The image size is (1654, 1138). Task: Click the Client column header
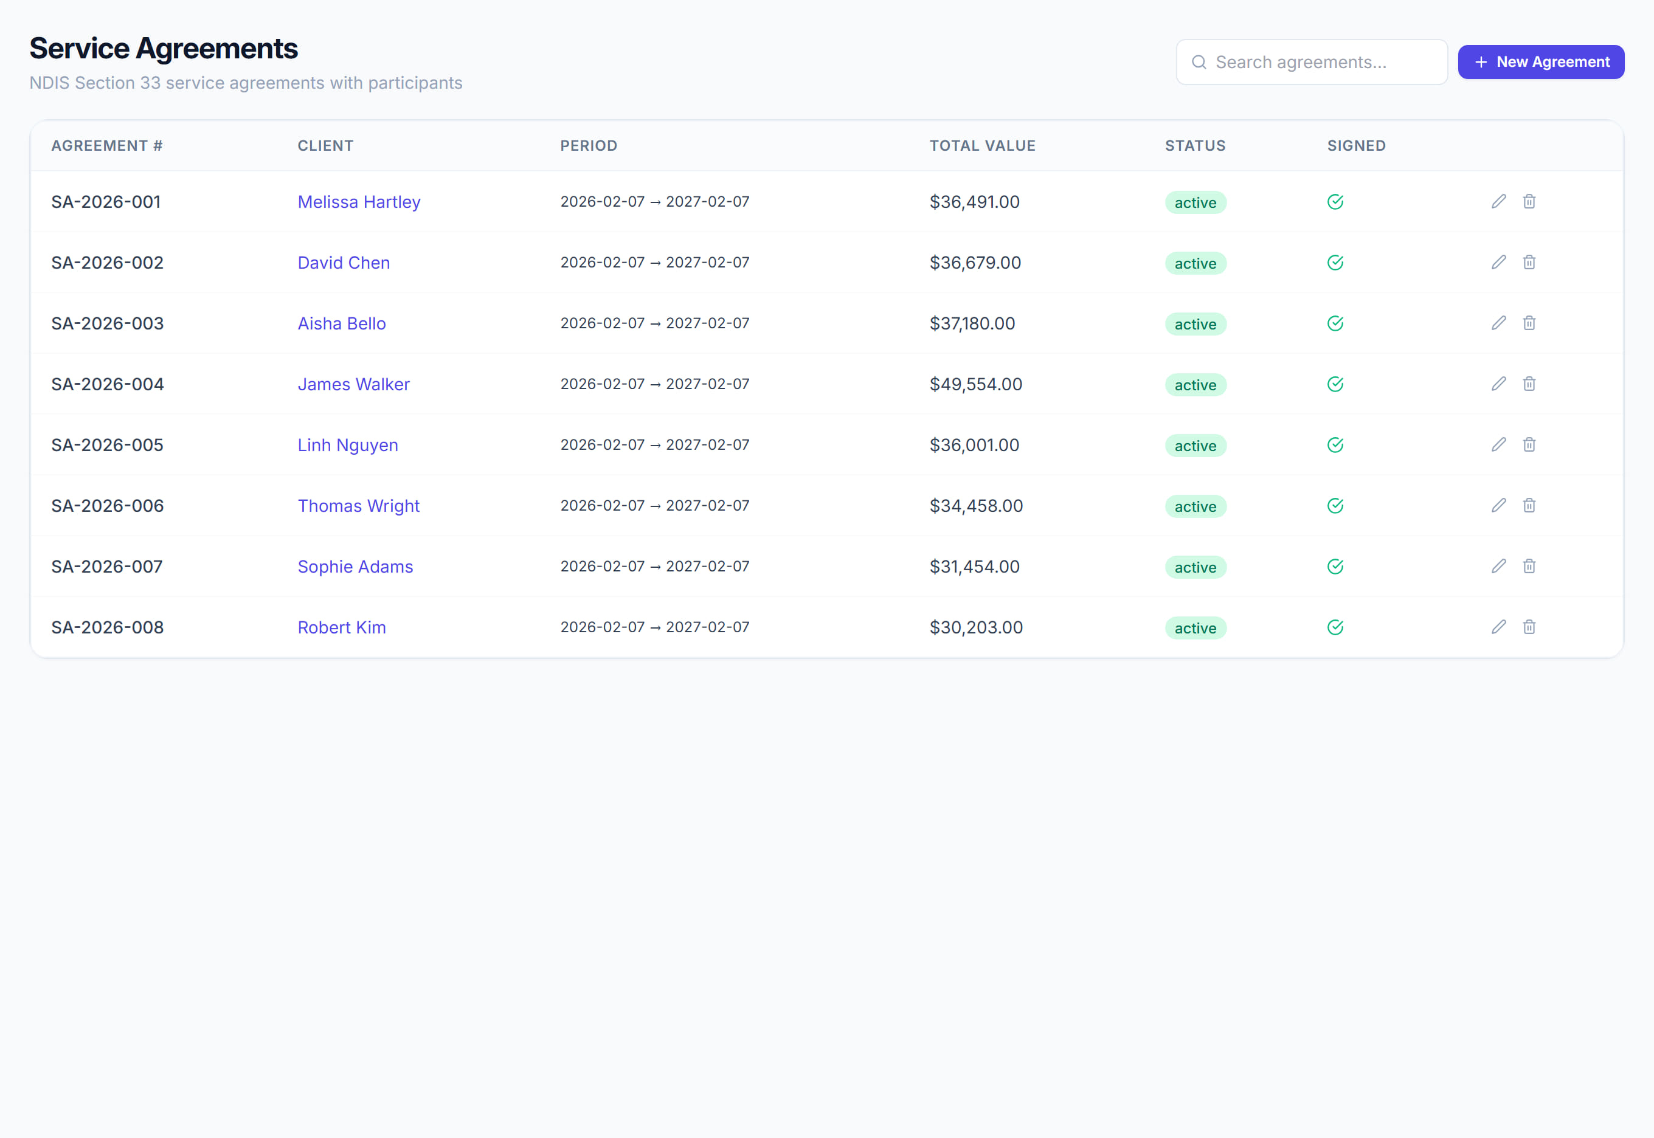pyautogui.click(x=325, y=145)
